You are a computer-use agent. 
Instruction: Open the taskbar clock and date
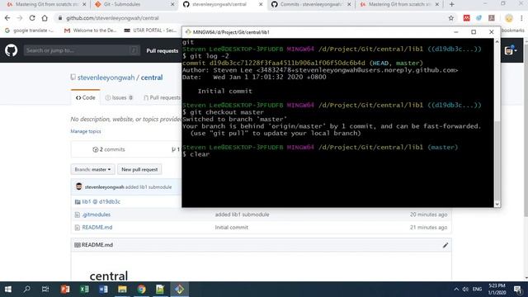click(497, 290)
